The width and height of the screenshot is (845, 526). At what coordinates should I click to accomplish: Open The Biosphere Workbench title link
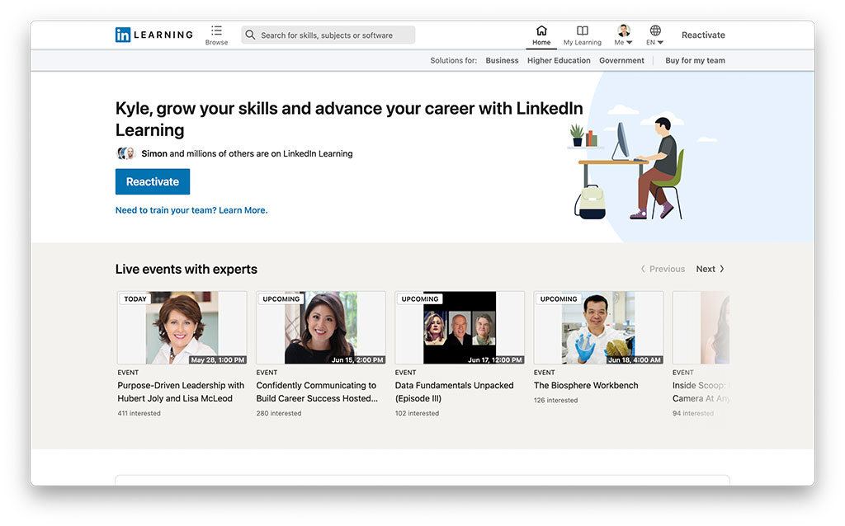[586, 386]
